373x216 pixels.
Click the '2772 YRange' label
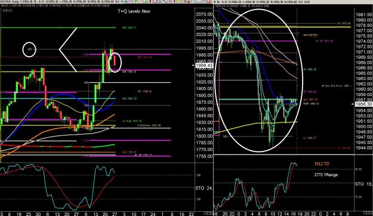tap(326, 175)
